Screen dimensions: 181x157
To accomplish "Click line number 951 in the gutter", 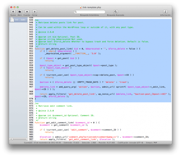I will (x=31, y=49).
